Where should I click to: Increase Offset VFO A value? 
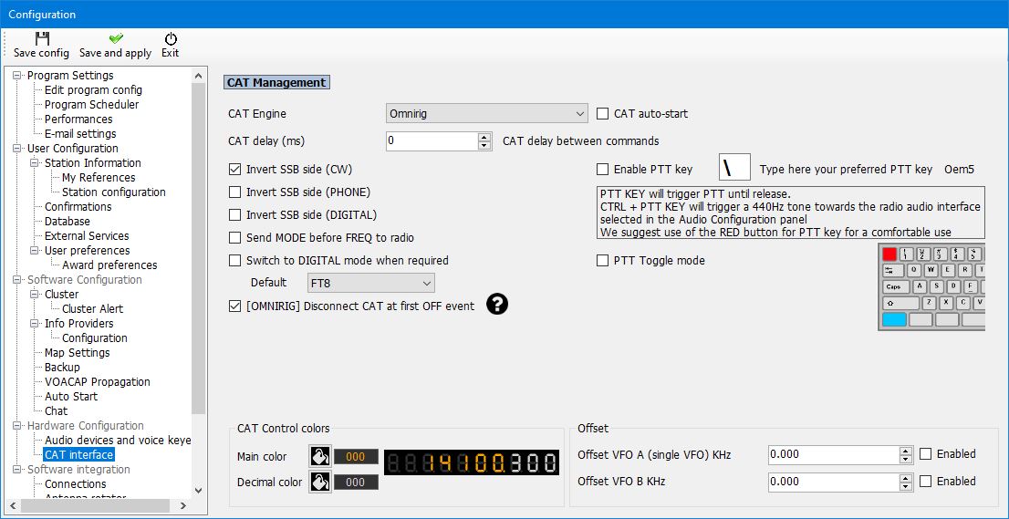tap(906, 451)
